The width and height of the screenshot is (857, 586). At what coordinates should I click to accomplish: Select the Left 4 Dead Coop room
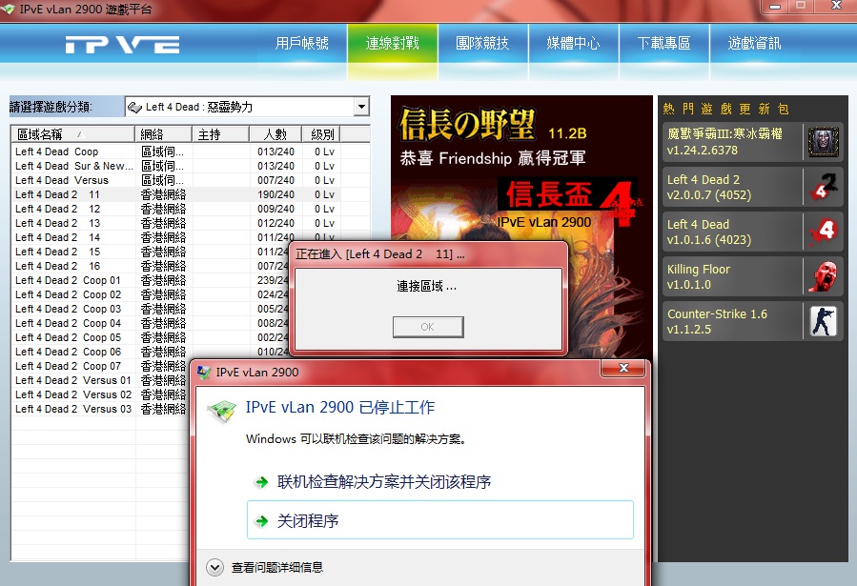click(x=174, y=152)
